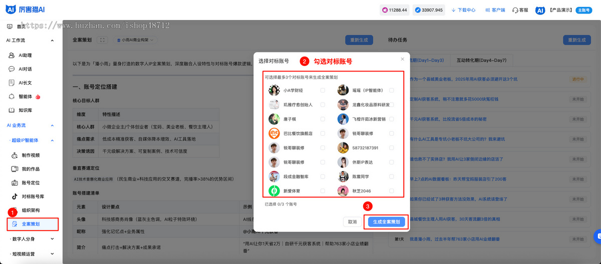Check the 秋芝2046 checkbox
601x264 pixels.
click(x=392, y=191)
